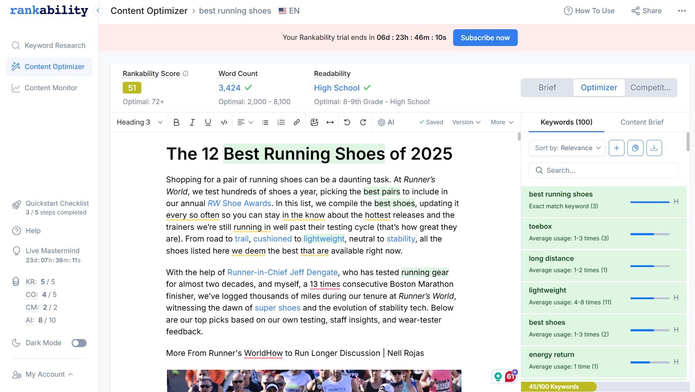Image resolution: width=695 pixels, height=392 pixels.
Task: Insert a link using the link icon
Action: (297, 122)
